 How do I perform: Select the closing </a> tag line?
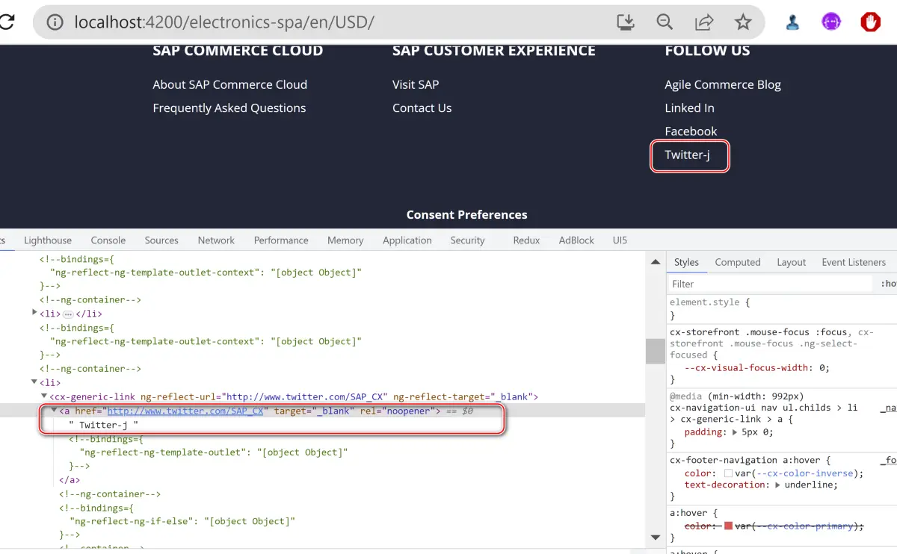coord(70,479)
